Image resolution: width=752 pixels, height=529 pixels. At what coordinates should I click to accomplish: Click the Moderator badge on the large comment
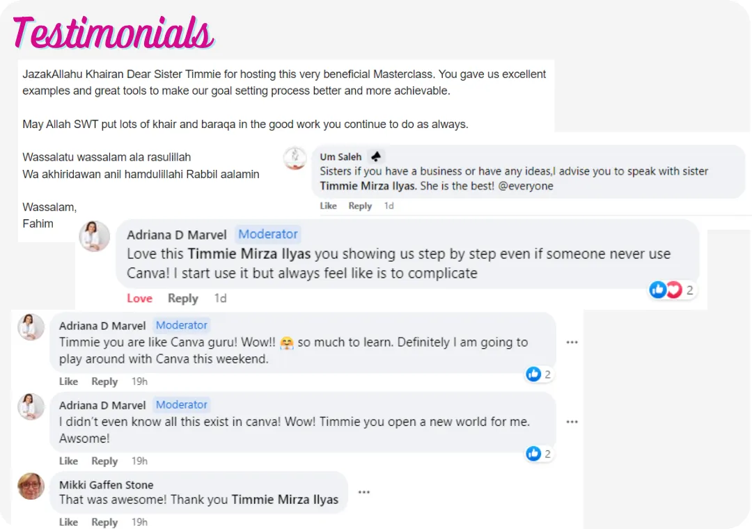pos(268,234)
